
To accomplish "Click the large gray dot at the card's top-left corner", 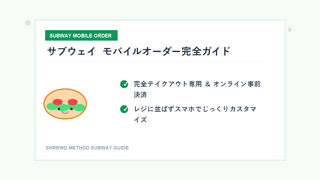I will pyautogui.click(x=28, y=23).
